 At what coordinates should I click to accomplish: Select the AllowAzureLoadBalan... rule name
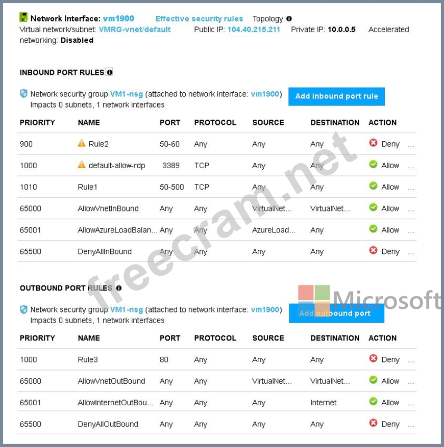[118, 230]
